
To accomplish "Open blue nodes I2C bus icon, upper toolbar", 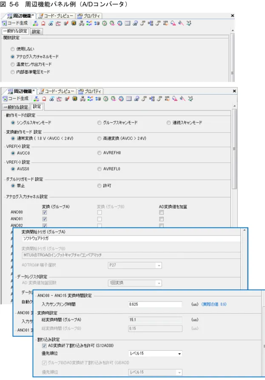I will [x=151, y=23].
